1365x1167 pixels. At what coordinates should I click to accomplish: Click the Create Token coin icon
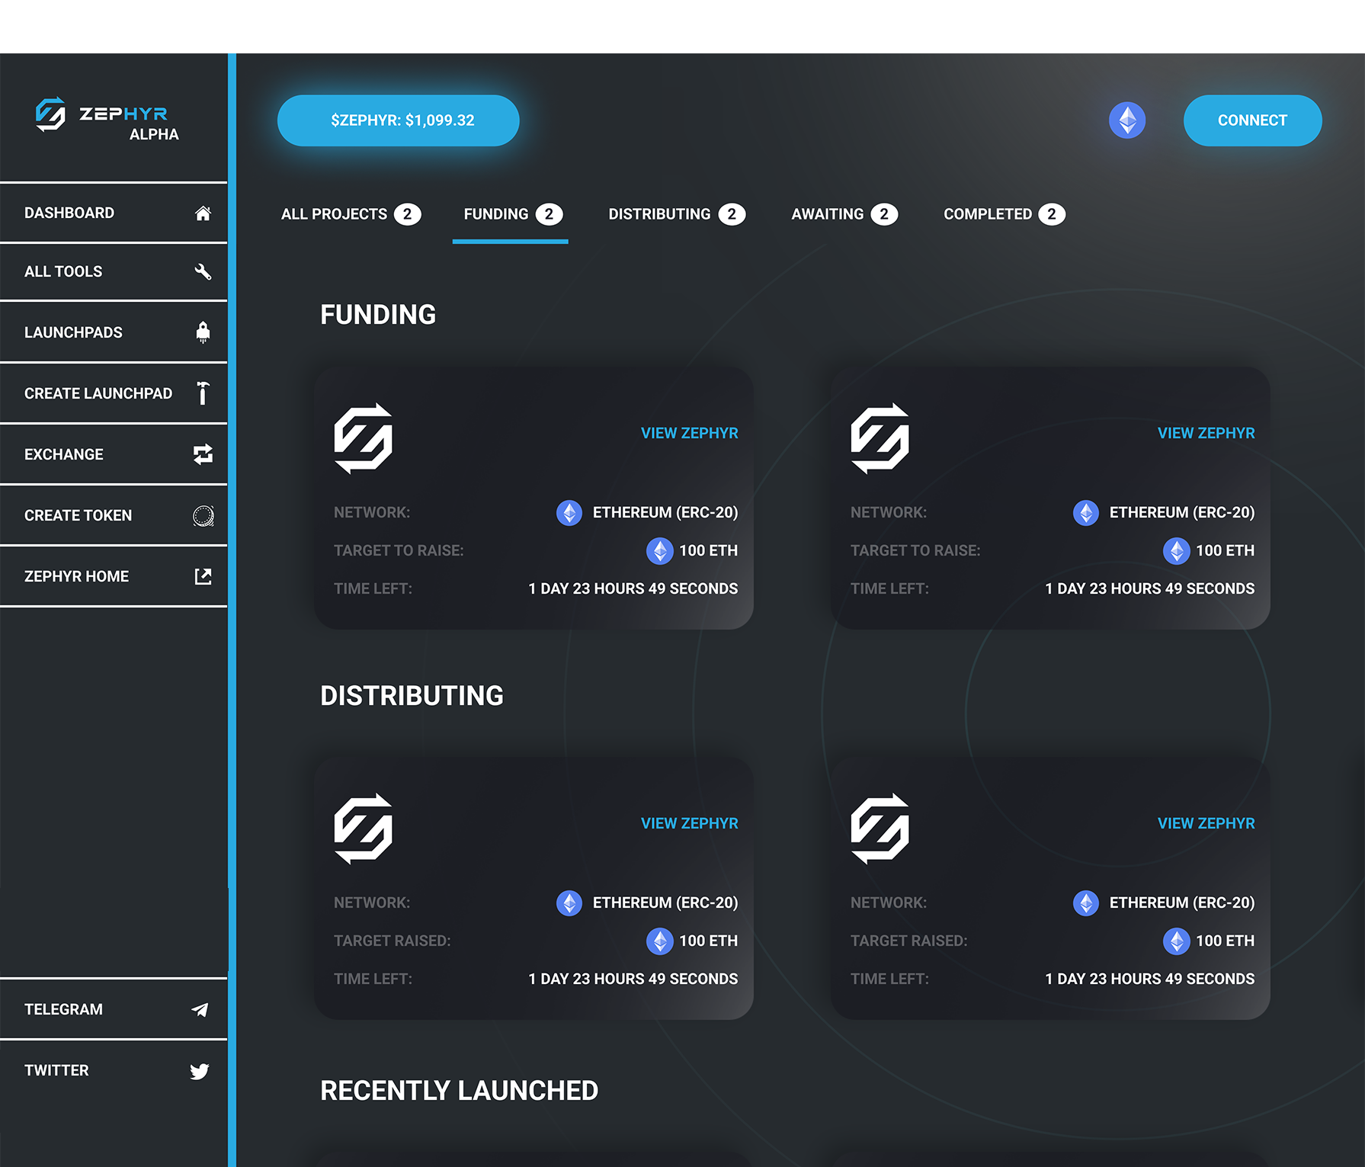tap(203, 516)
